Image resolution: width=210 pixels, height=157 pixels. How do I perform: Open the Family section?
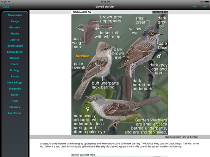[x=15, y=77]
